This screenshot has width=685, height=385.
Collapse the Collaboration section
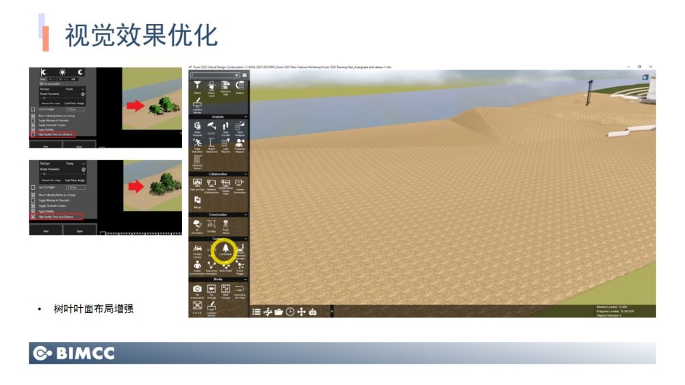(246, 174)
